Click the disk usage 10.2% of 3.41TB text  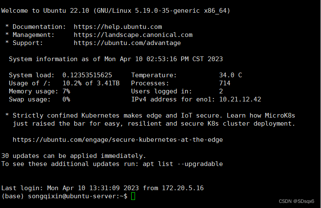click(91, 83)
